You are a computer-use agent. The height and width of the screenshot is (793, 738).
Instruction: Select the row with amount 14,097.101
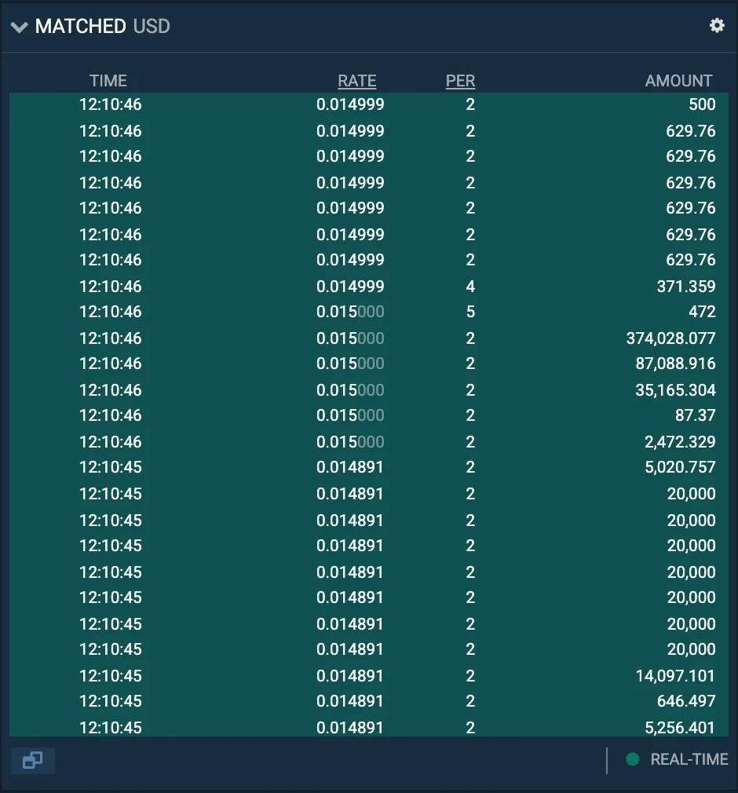369,676
